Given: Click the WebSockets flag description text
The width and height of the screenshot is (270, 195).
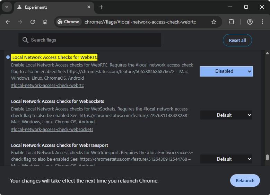Looking at the screenshot, I should pyautogui.click(x=101, y=115).
